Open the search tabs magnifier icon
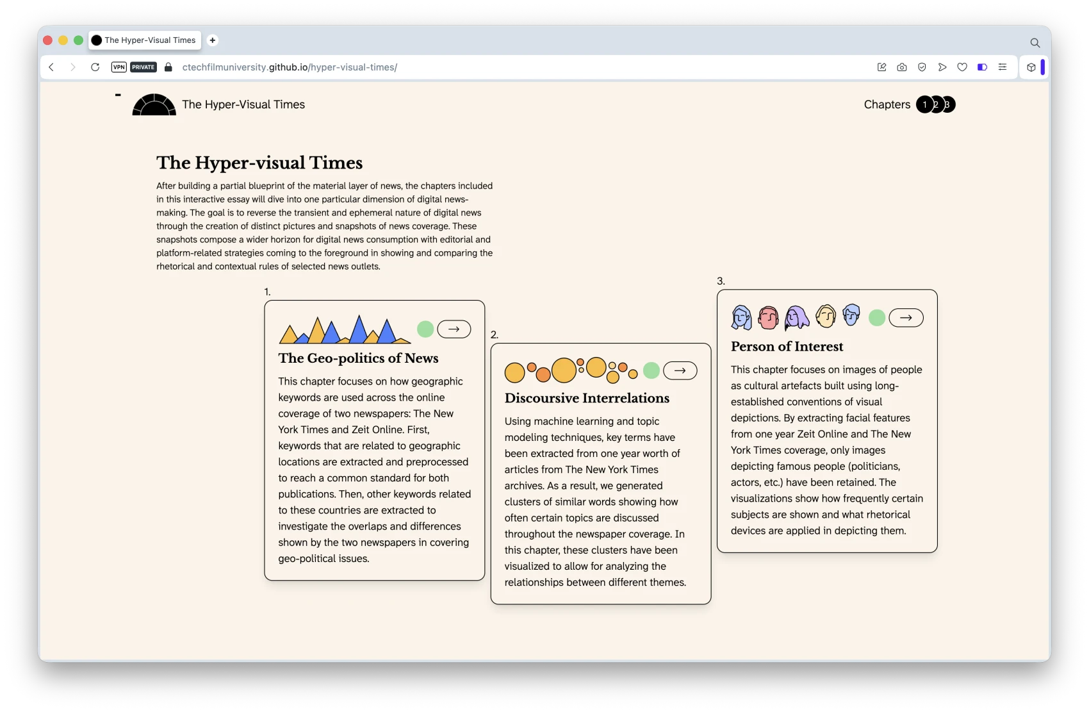The image size is (1089, 712). point(1035,43)
